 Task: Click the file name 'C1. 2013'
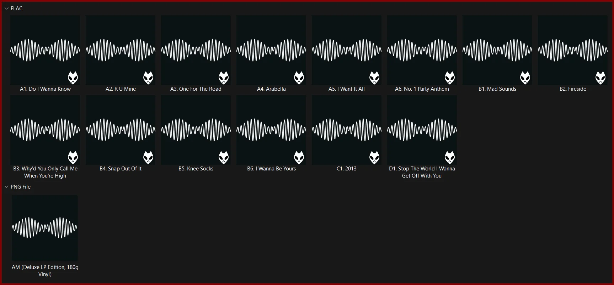[347, 169]
